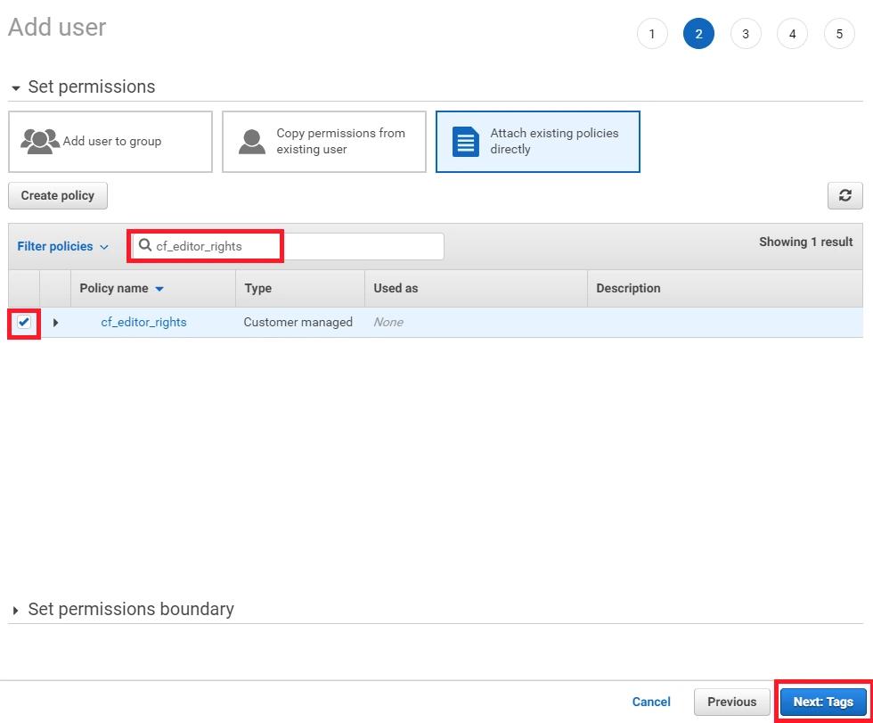Viewport: 873px width, 723px height.
Task: Click the Policy name sort arrow
Action: tap(159, 289)
